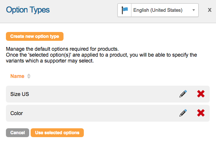This screenshot has height=143, width=216.
Task: Sort names ascending with the up arrow
Action: tap(29, 75)
